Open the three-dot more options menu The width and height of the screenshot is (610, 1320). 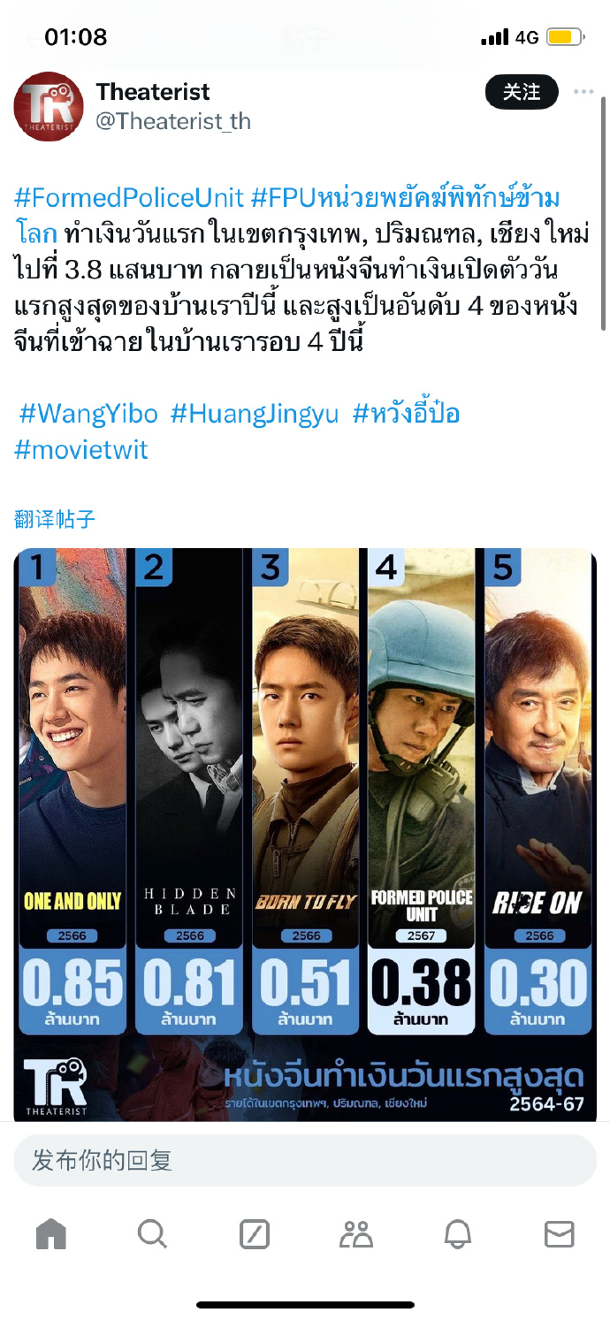click(x=583, y=92)
